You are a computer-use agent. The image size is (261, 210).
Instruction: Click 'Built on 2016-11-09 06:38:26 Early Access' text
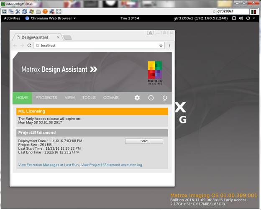point(208,200)
